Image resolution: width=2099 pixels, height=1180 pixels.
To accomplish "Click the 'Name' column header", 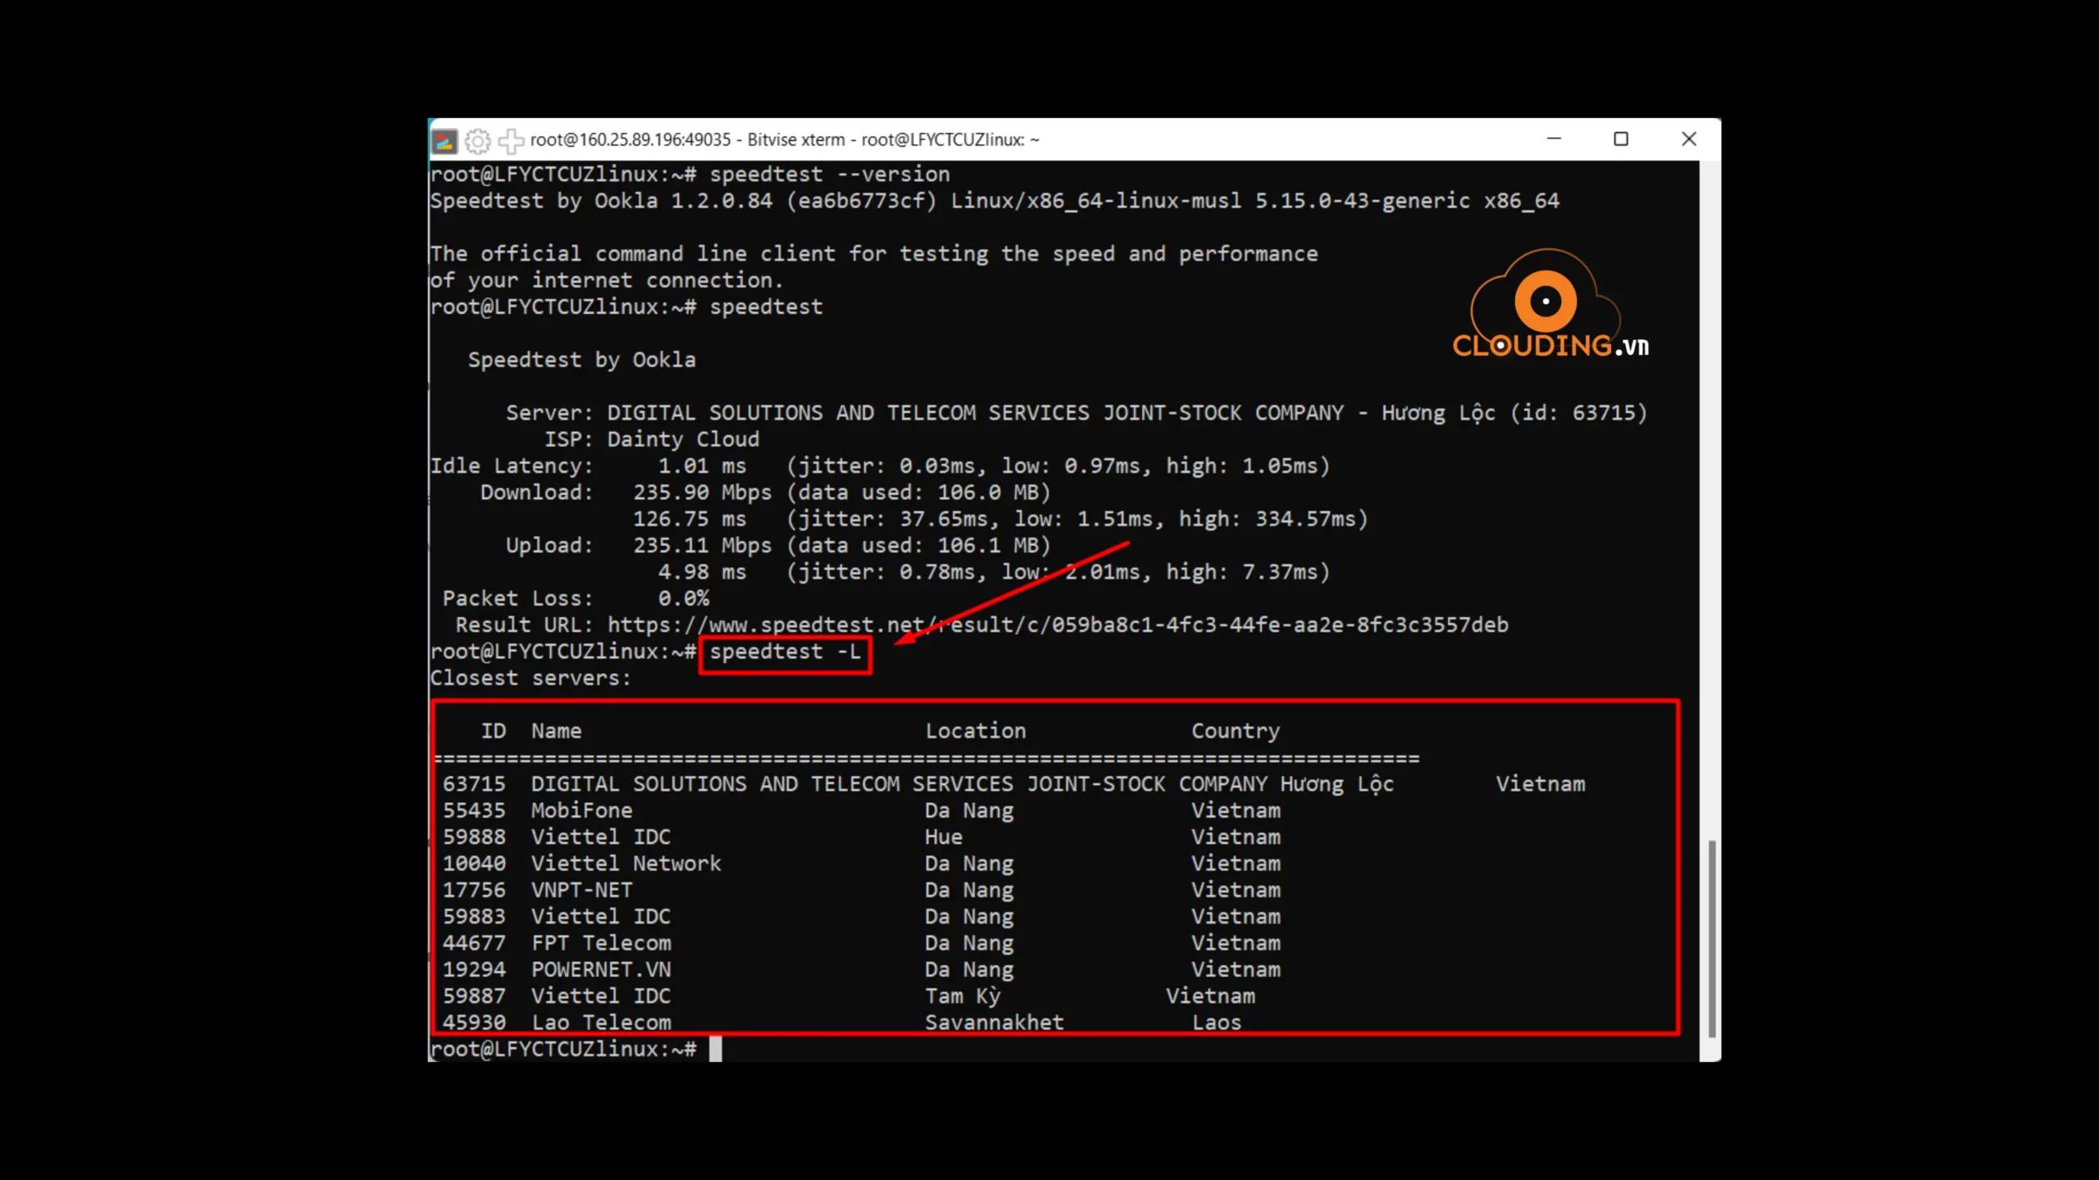I will tap(557, 731).
